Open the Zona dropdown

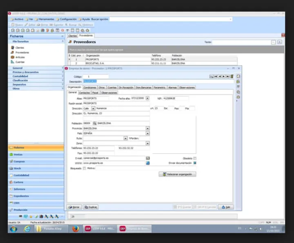pyautogui.click(x=147, y=143)
